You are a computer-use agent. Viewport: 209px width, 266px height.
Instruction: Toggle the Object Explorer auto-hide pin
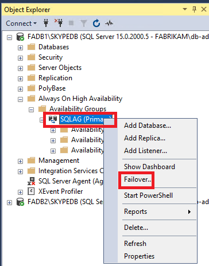[195, 9]
